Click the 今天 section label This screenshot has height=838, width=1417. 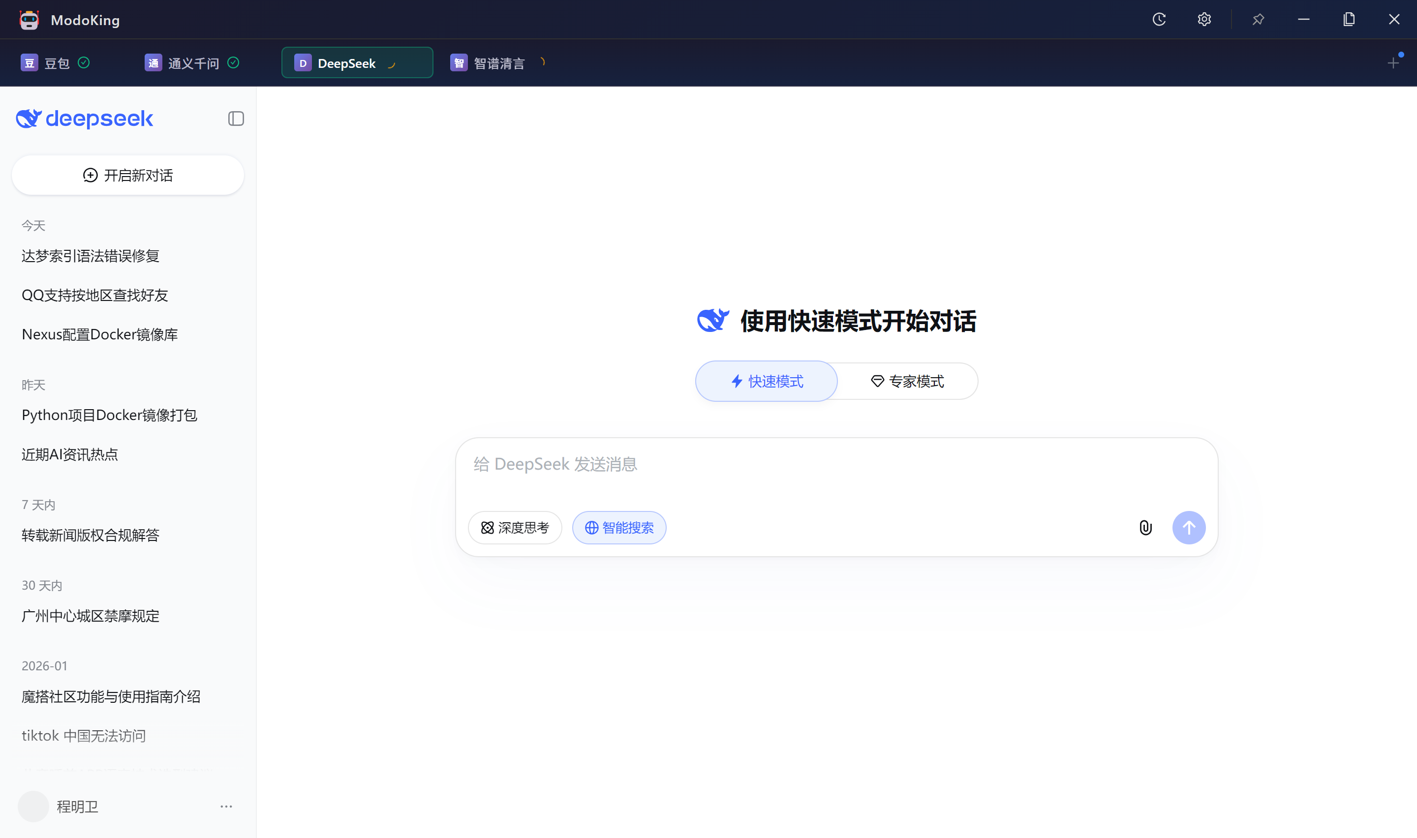click(x=33, y=226)
